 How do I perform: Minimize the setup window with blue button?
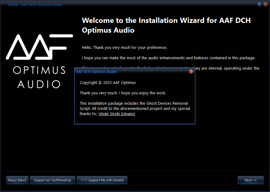coord(259,4)
